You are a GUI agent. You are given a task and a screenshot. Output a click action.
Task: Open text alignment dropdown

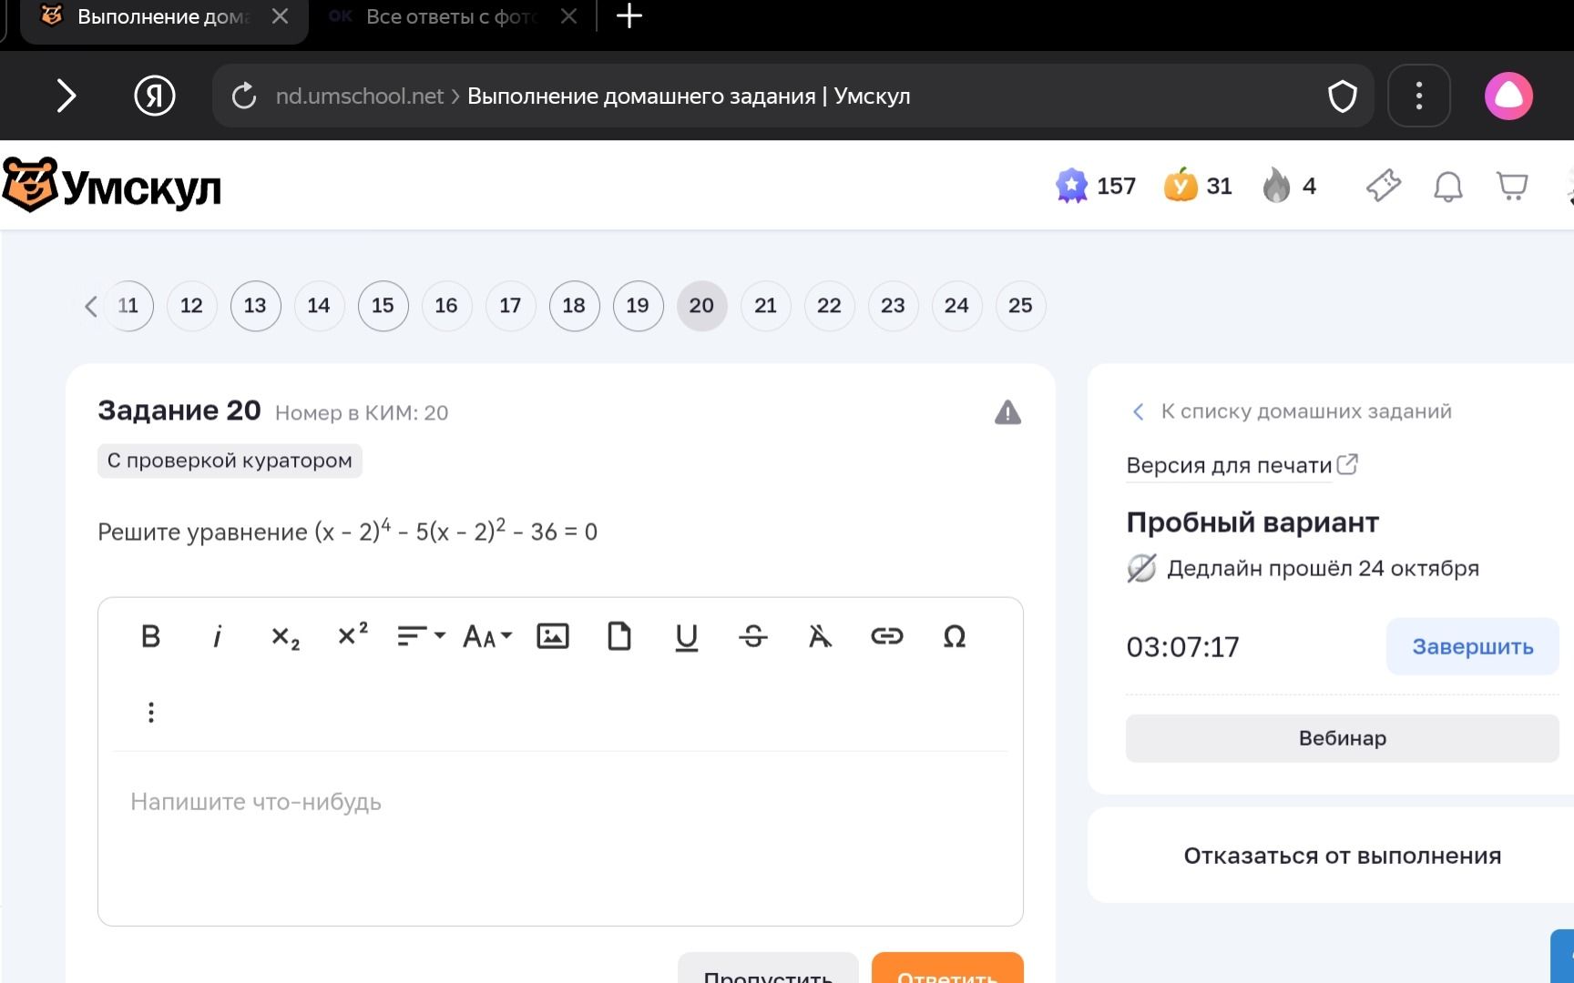point(421,636)
